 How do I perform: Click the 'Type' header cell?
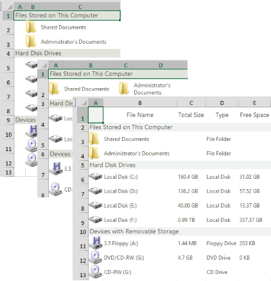pos(222,115)
